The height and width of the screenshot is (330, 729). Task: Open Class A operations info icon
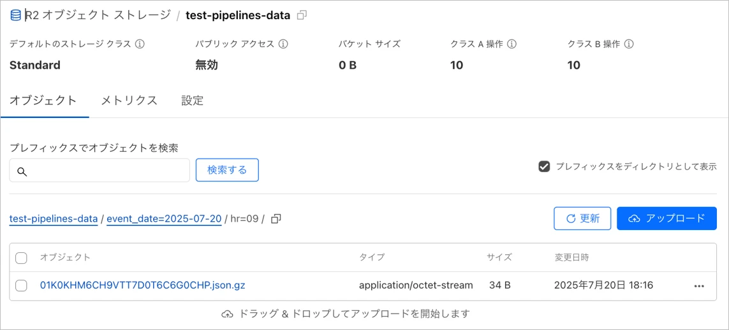(x=512, y=44)
